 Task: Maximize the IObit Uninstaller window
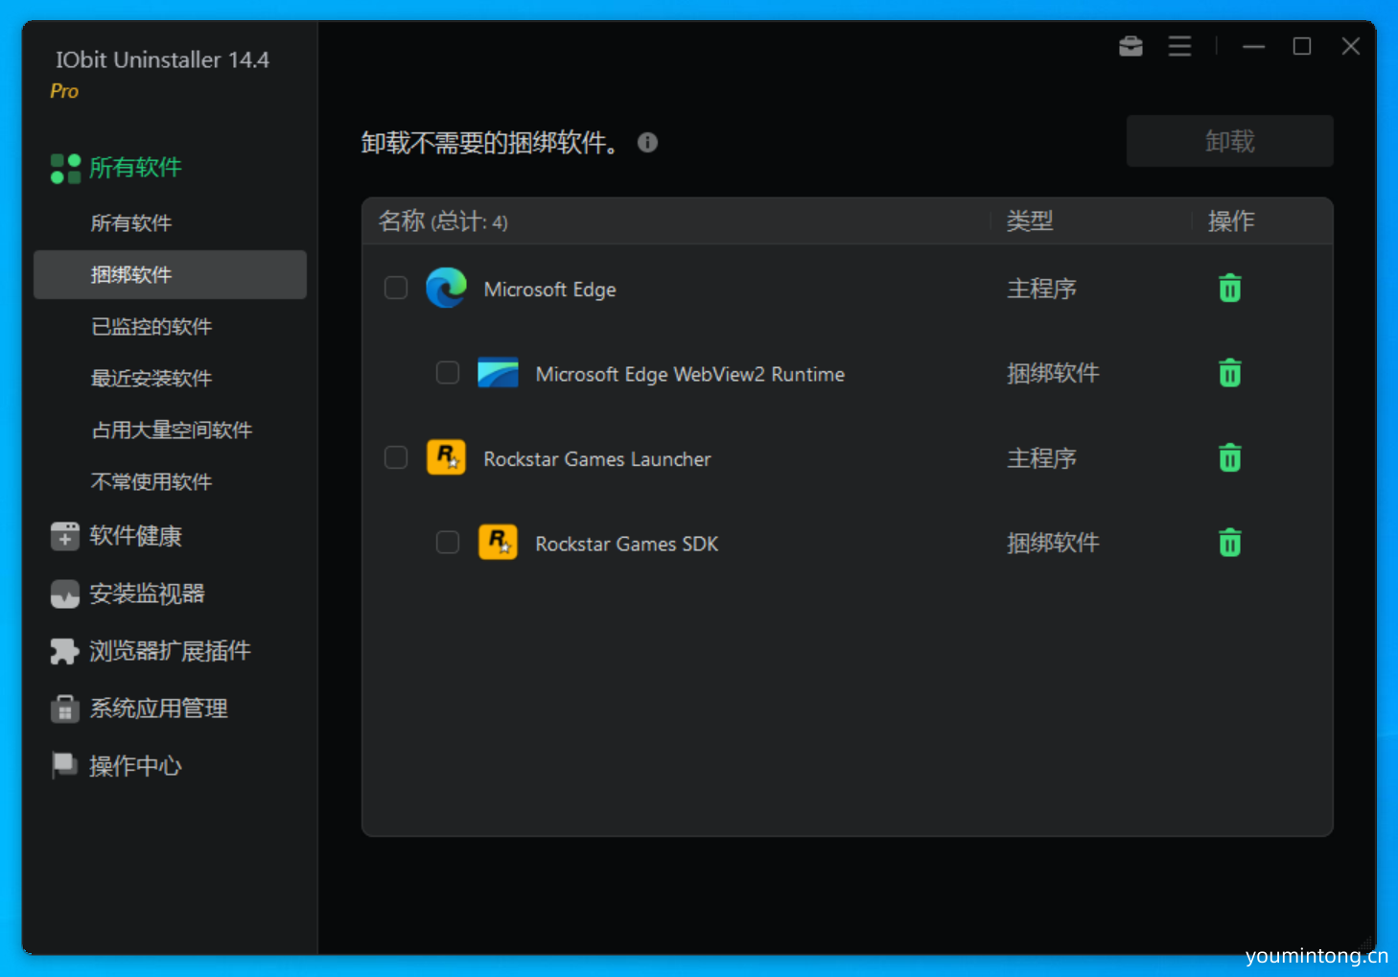click(1302, 46)
